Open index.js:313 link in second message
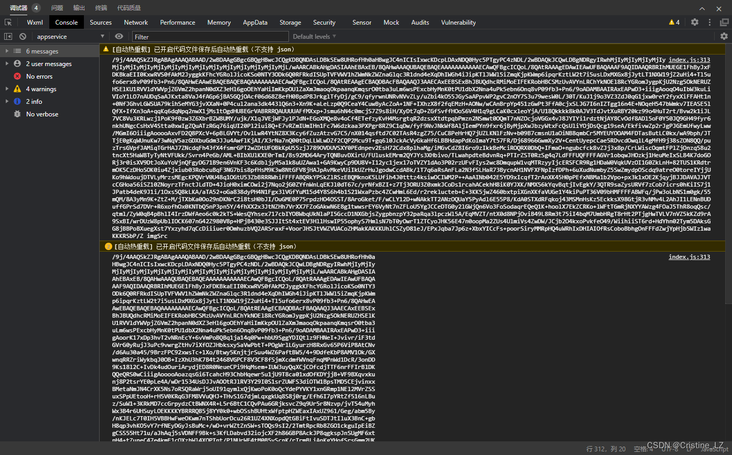732x455 pixels. click(x=690, y=257)
